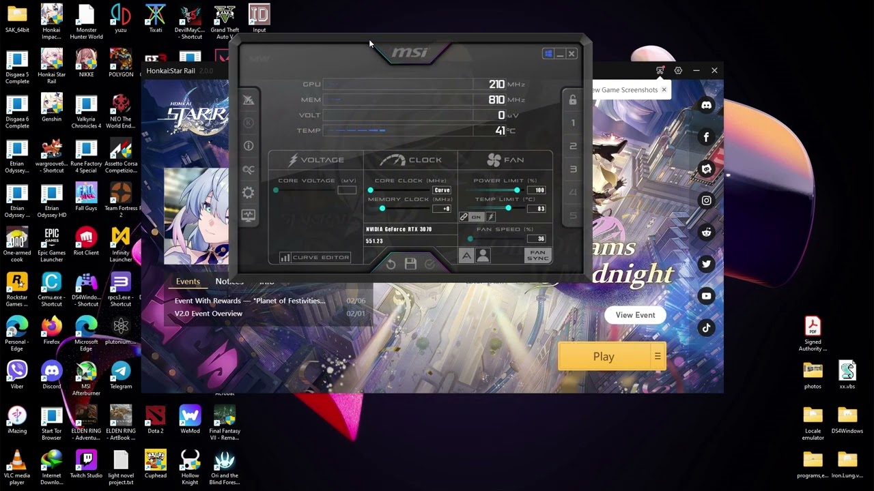Click the View Event button
The width and height of the screenshot is (874, 491).
click(635, 315)
